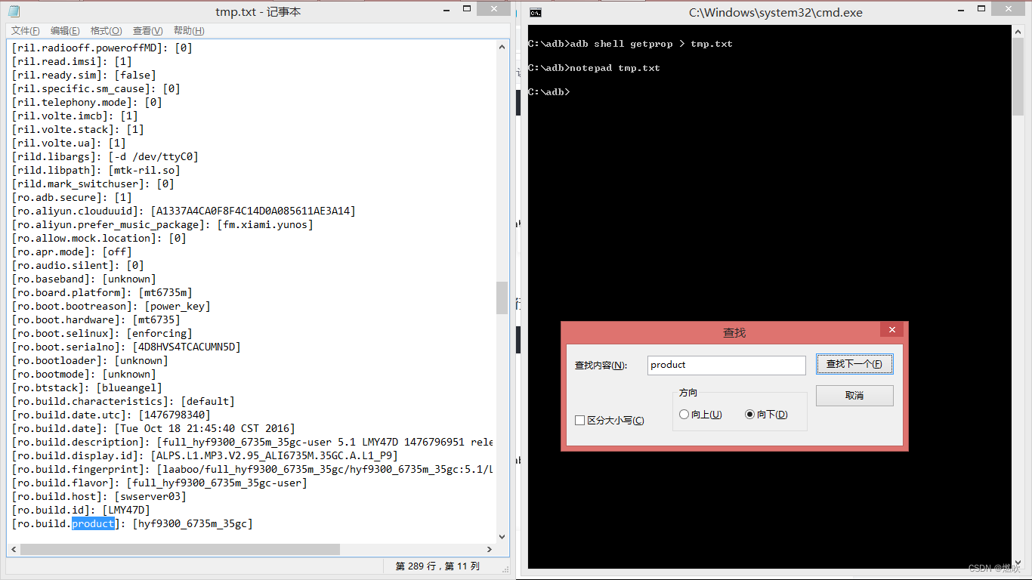Maximize the cmd.exe window
The image size is (1032, 580).
tap(981, 10)
